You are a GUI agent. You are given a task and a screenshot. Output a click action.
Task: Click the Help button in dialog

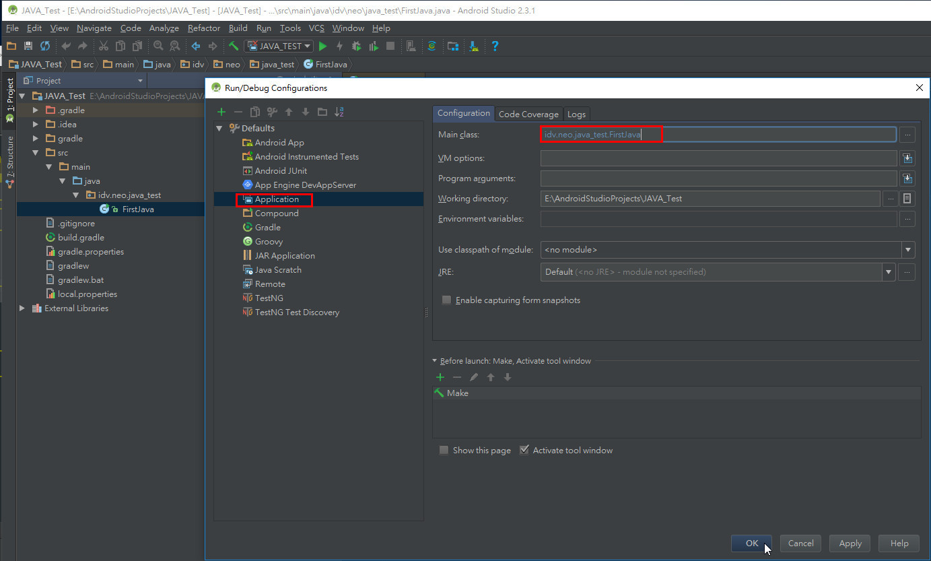point(899,543)
